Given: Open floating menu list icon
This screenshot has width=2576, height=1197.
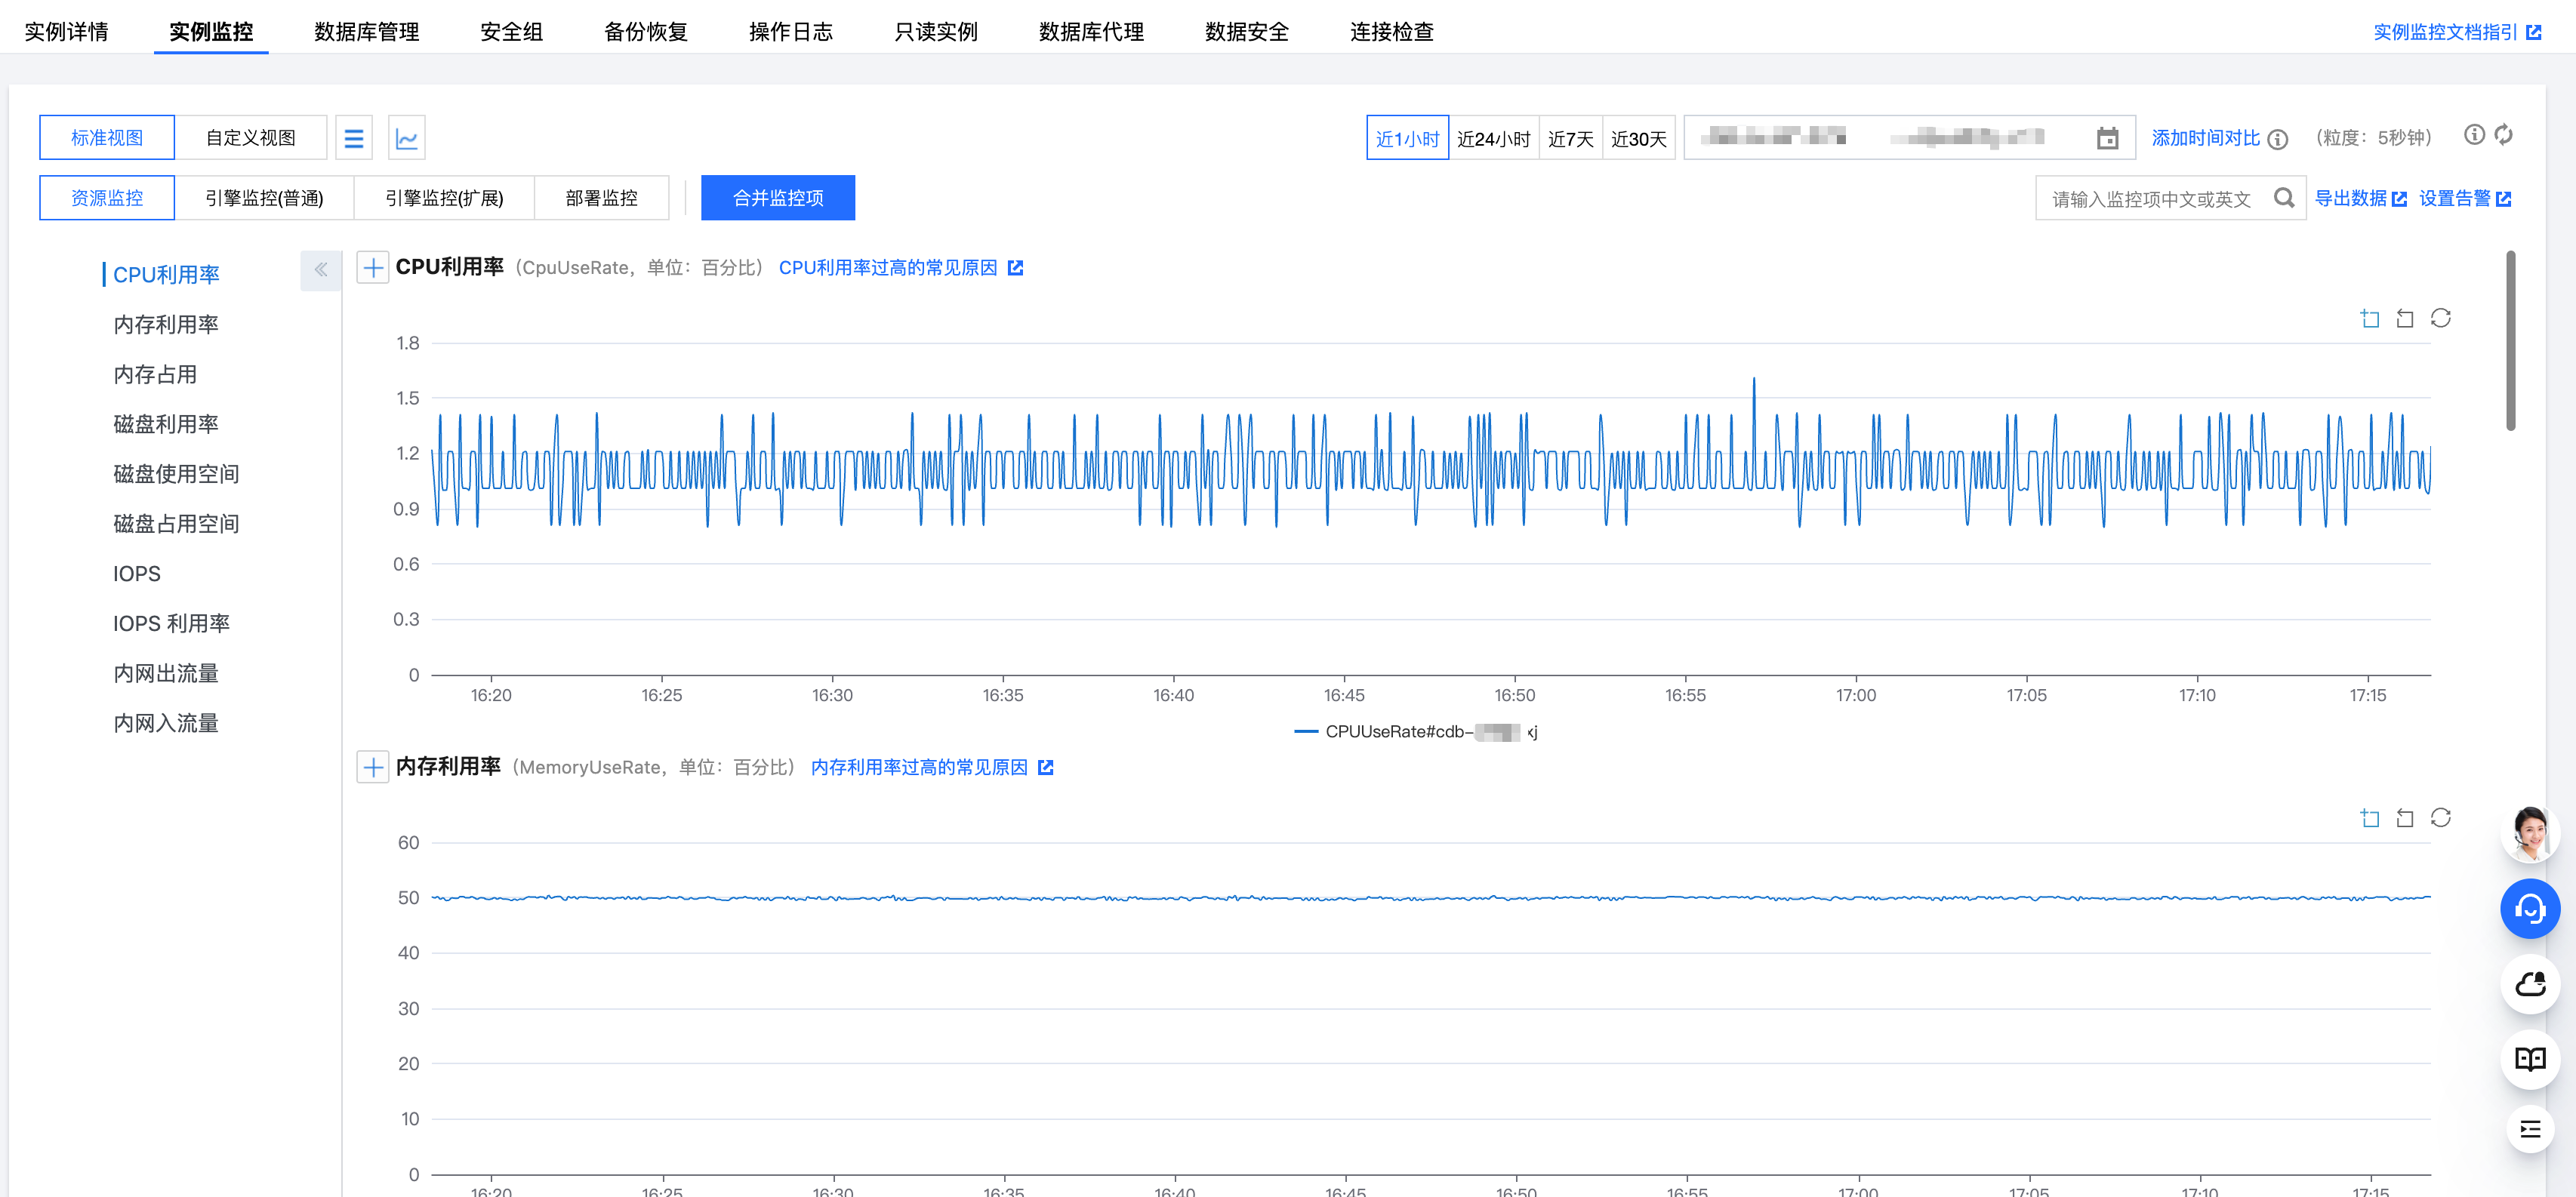Looking at the screenshot, I should click(x=2530, y=1130).
